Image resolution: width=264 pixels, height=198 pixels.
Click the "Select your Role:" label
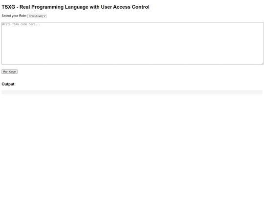pos(14,16)
